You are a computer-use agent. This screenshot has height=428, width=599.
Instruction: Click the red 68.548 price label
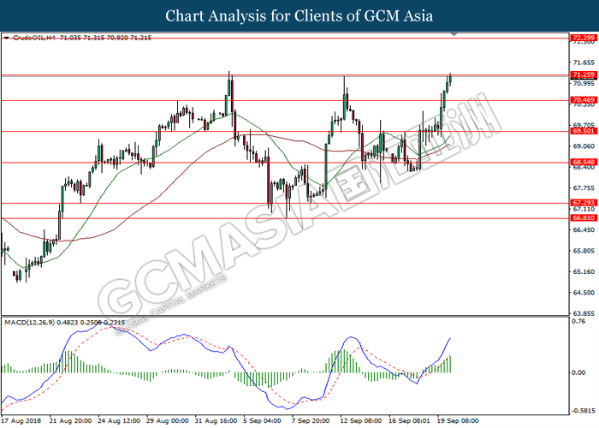click(584, 162)
